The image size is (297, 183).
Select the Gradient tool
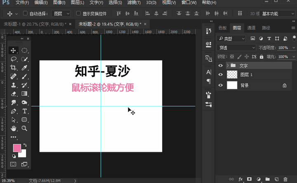(24, 94)
